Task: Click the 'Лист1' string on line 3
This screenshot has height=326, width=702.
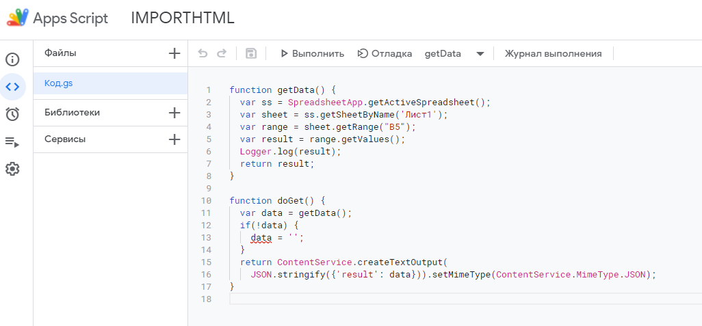Action: 419,115
